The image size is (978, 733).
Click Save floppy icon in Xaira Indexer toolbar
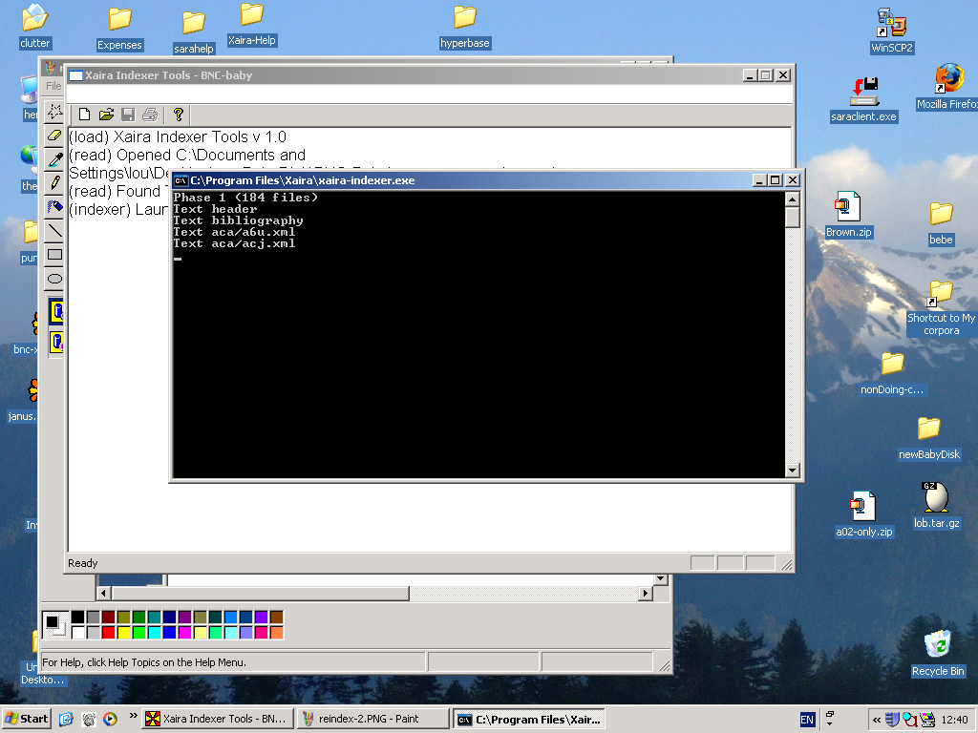click(129, 115)
